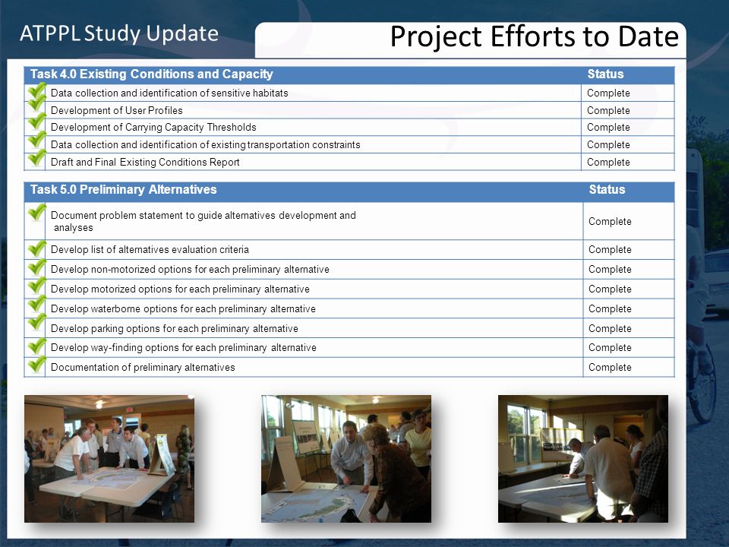The width and height of the screenshot is (729, 547).
Task: Click Complete status for non-motorized options row
Action: tap(610, 269)
